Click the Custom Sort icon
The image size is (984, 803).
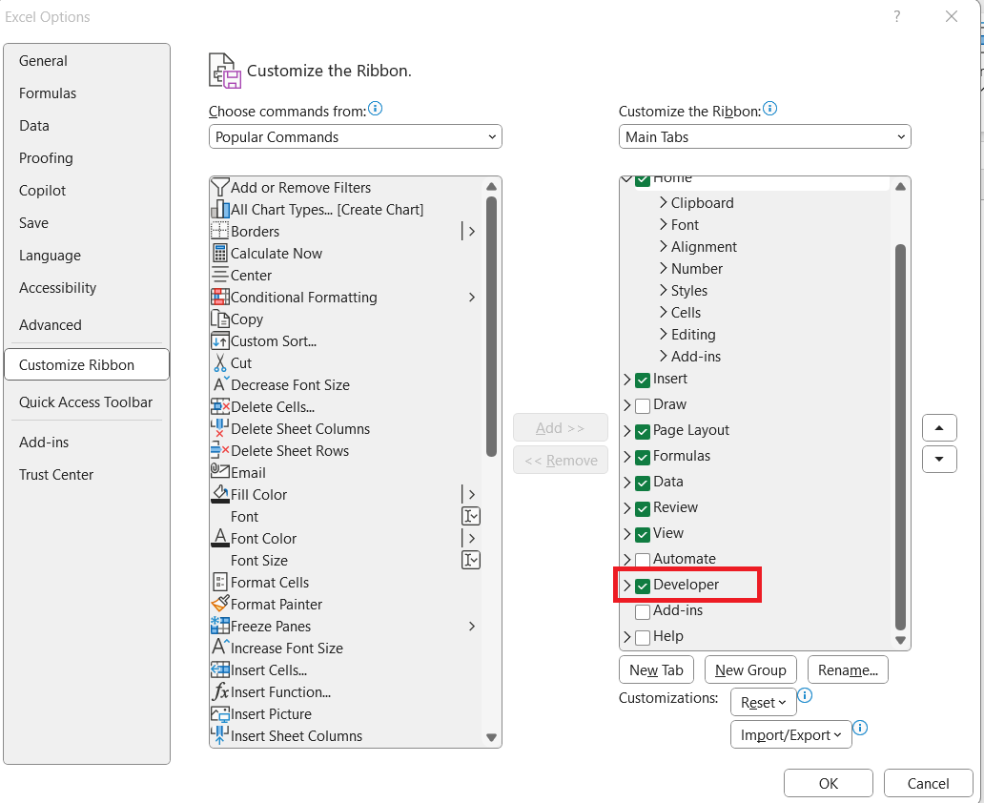pos(219,340)
